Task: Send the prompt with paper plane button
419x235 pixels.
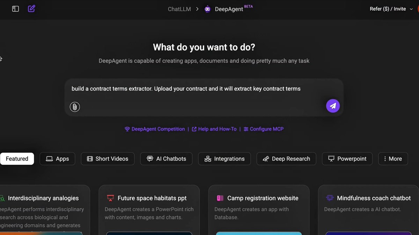Action: 333,106
